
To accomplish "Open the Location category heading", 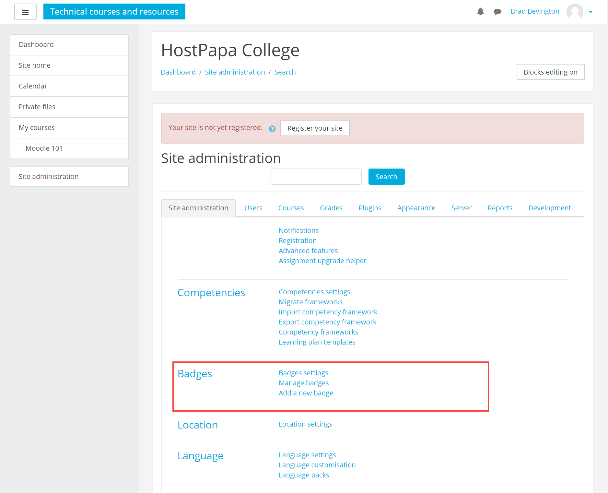I will [197, 425].
